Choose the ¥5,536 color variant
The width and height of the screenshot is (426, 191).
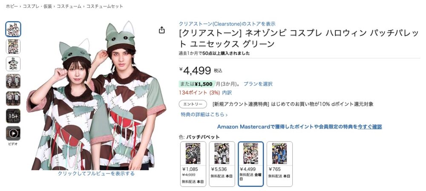click(x=222, y=164)
